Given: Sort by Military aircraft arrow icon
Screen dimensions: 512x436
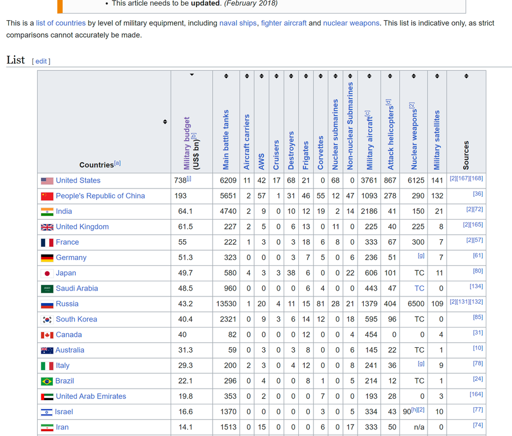Looking at the screenshot, I should tap(369, 76).
